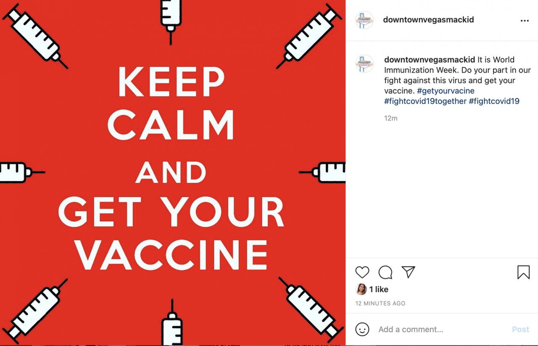
Task: Open the comment bubble icon
Action: (x=385, y=273)
